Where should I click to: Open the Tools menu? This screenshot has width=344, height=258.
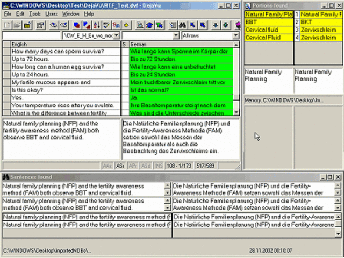pyautogui.click(x=35, y=14)
